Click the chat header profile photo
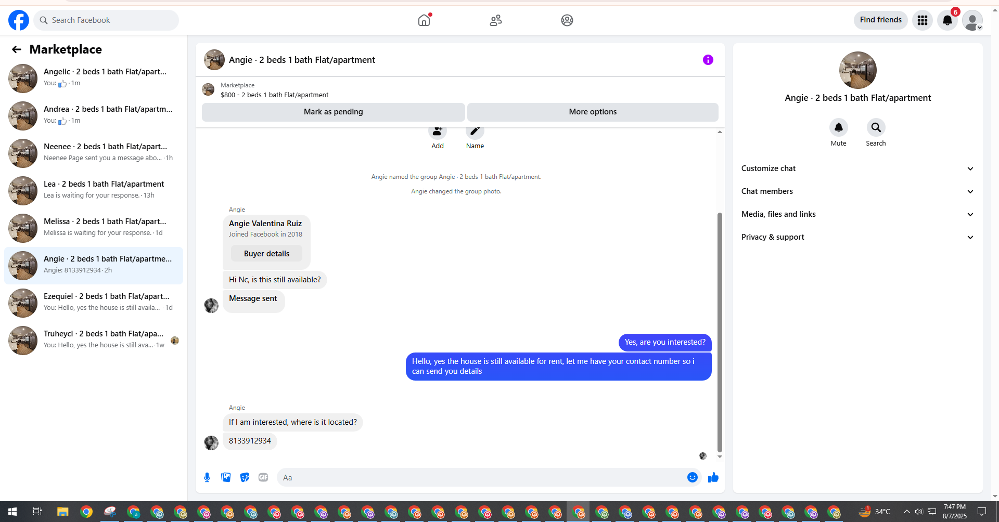This screenshot has width=999, height=522. coord(214,60)
